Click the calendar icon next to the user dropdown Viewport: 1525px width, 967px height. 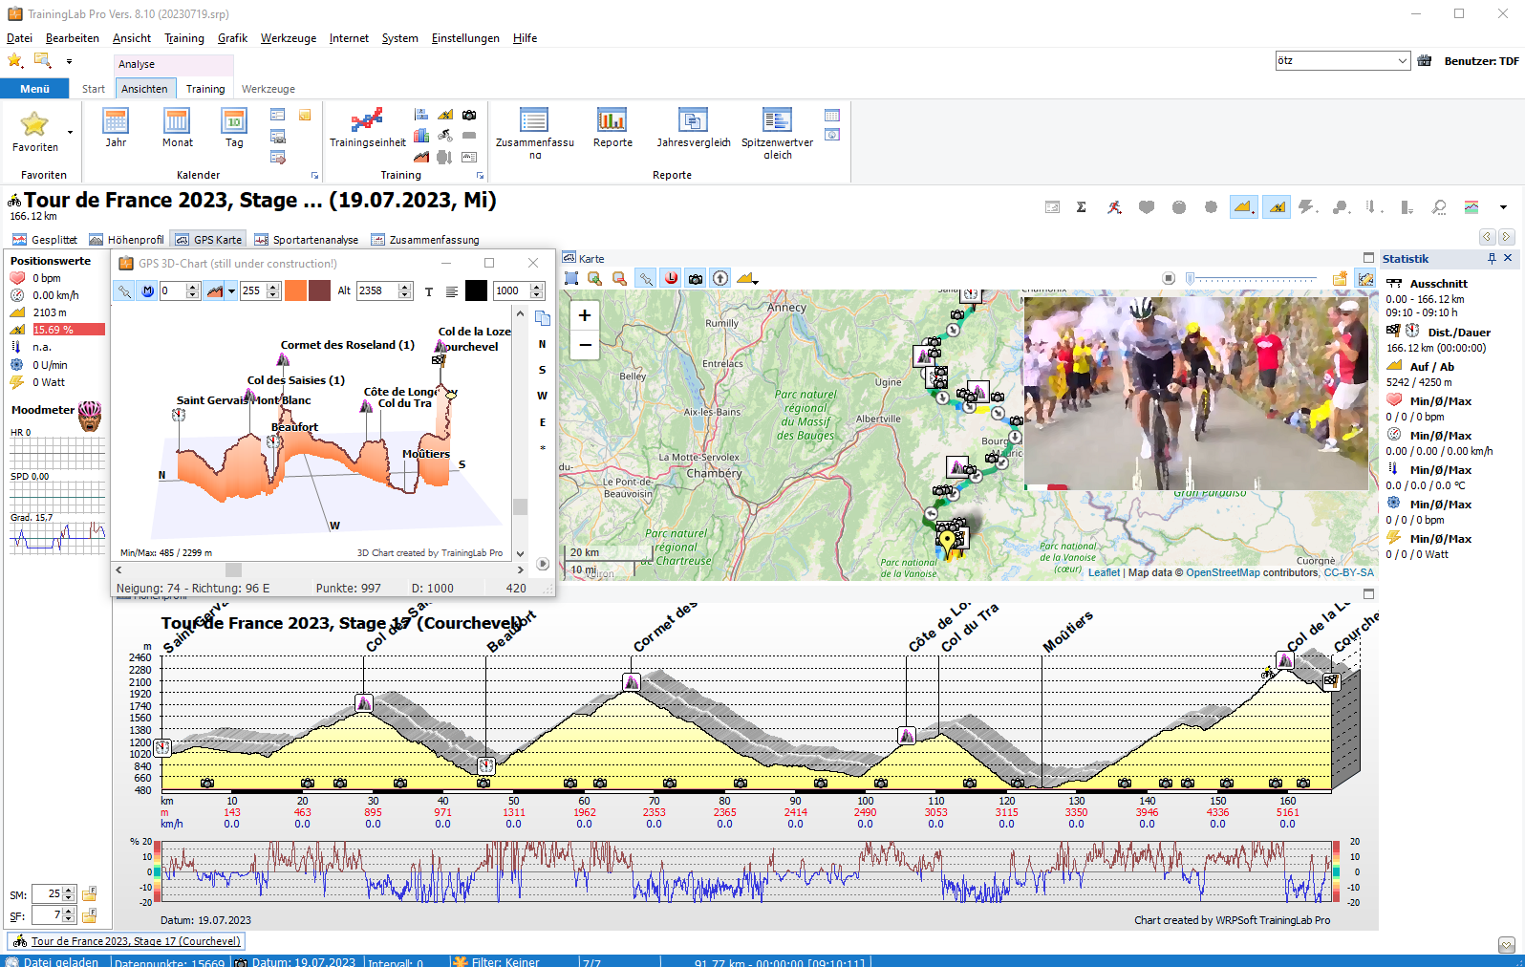click(x=1425, y=60)
